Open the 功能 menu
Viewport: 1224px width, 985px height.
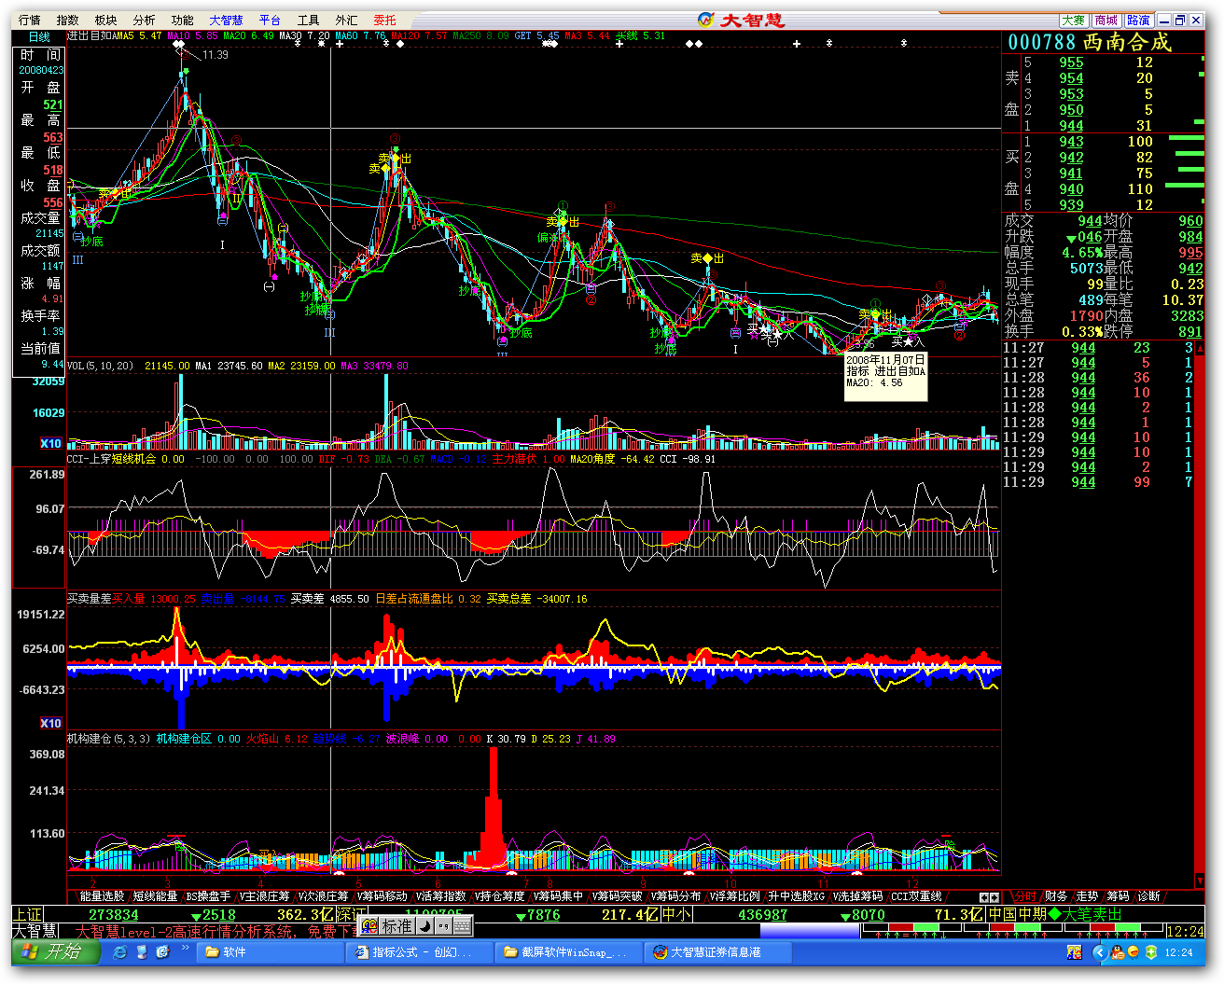(x=182, y=20)
